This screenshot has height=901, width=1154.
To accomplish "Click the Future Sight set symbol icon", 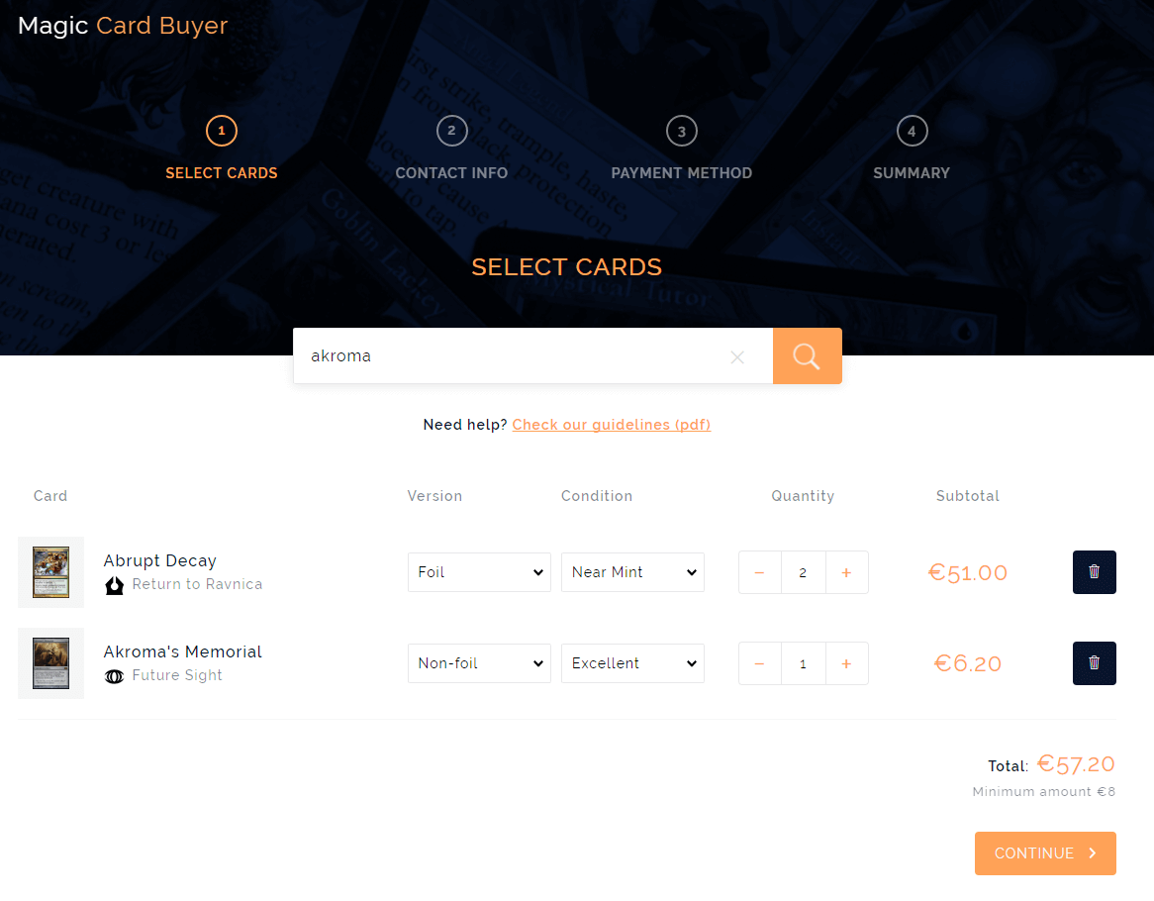I will [x=114, y=675].
